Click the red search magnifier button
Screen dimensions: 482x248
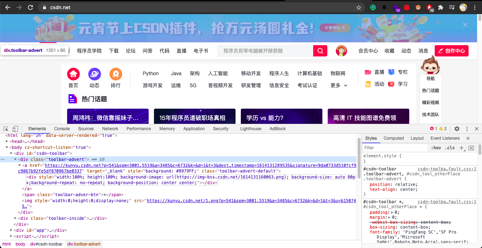coord(320,51)
